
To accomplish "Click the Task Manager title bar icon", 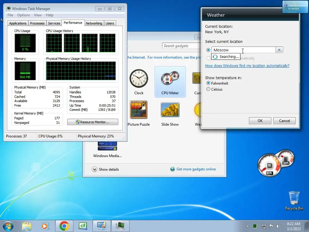I will coord(8,8).
